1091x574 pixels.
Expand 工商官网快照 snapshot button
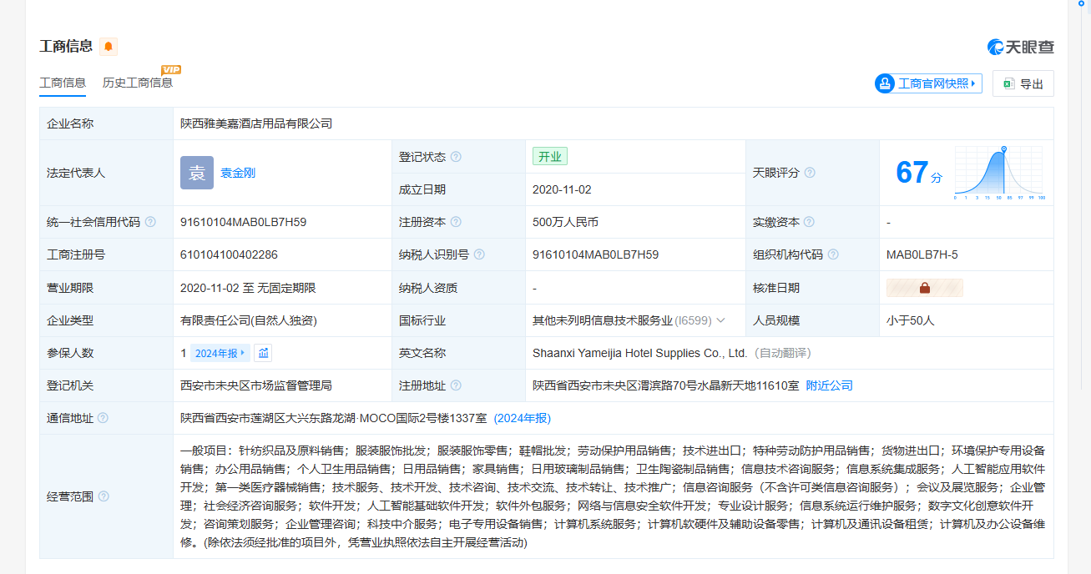[x=928, y=83]
